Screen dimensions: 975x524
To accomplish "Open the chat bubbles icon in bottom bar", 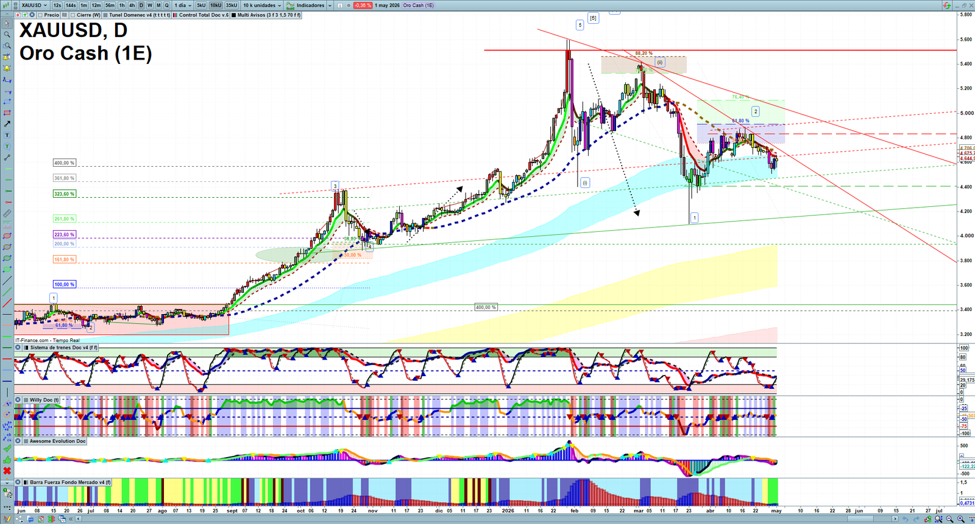I will (30, 519).
